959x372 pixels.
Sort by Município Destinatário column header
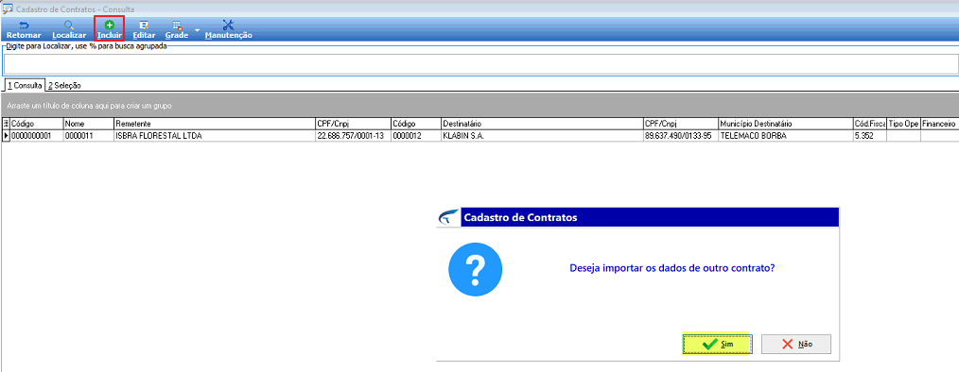pos(785,124)
